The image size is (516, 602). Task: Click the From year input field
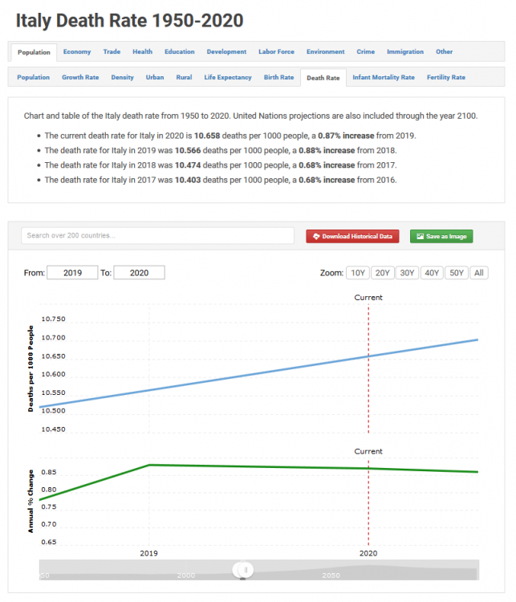click(72, 273)
